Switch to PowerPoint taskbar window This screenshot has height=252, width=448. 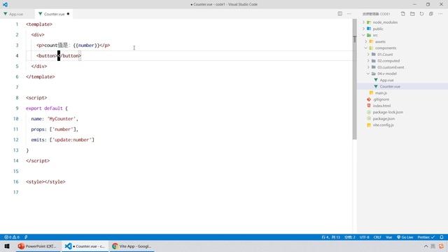point(37,246)
